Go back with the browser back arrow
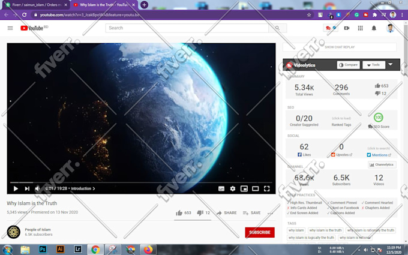This screenshot has height=255, width=408. pyautogui.click(x=6, y=15)
